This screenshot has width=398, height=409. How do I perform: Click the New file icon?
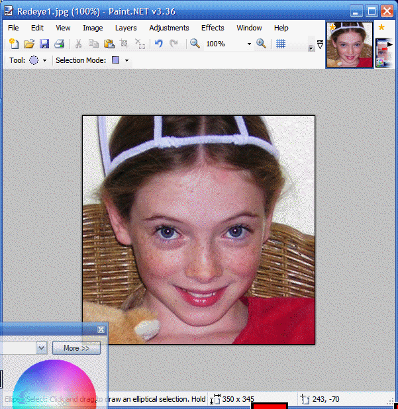click(x=13, y=44)
